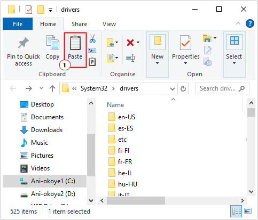Click the Paste clipboard icon
The height and width of the screenshot is (220, 258).
pos(75,43)
